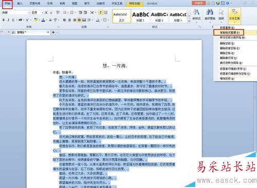
Task: Click the Bold formatting icon
Action: [x=4, y=20]
